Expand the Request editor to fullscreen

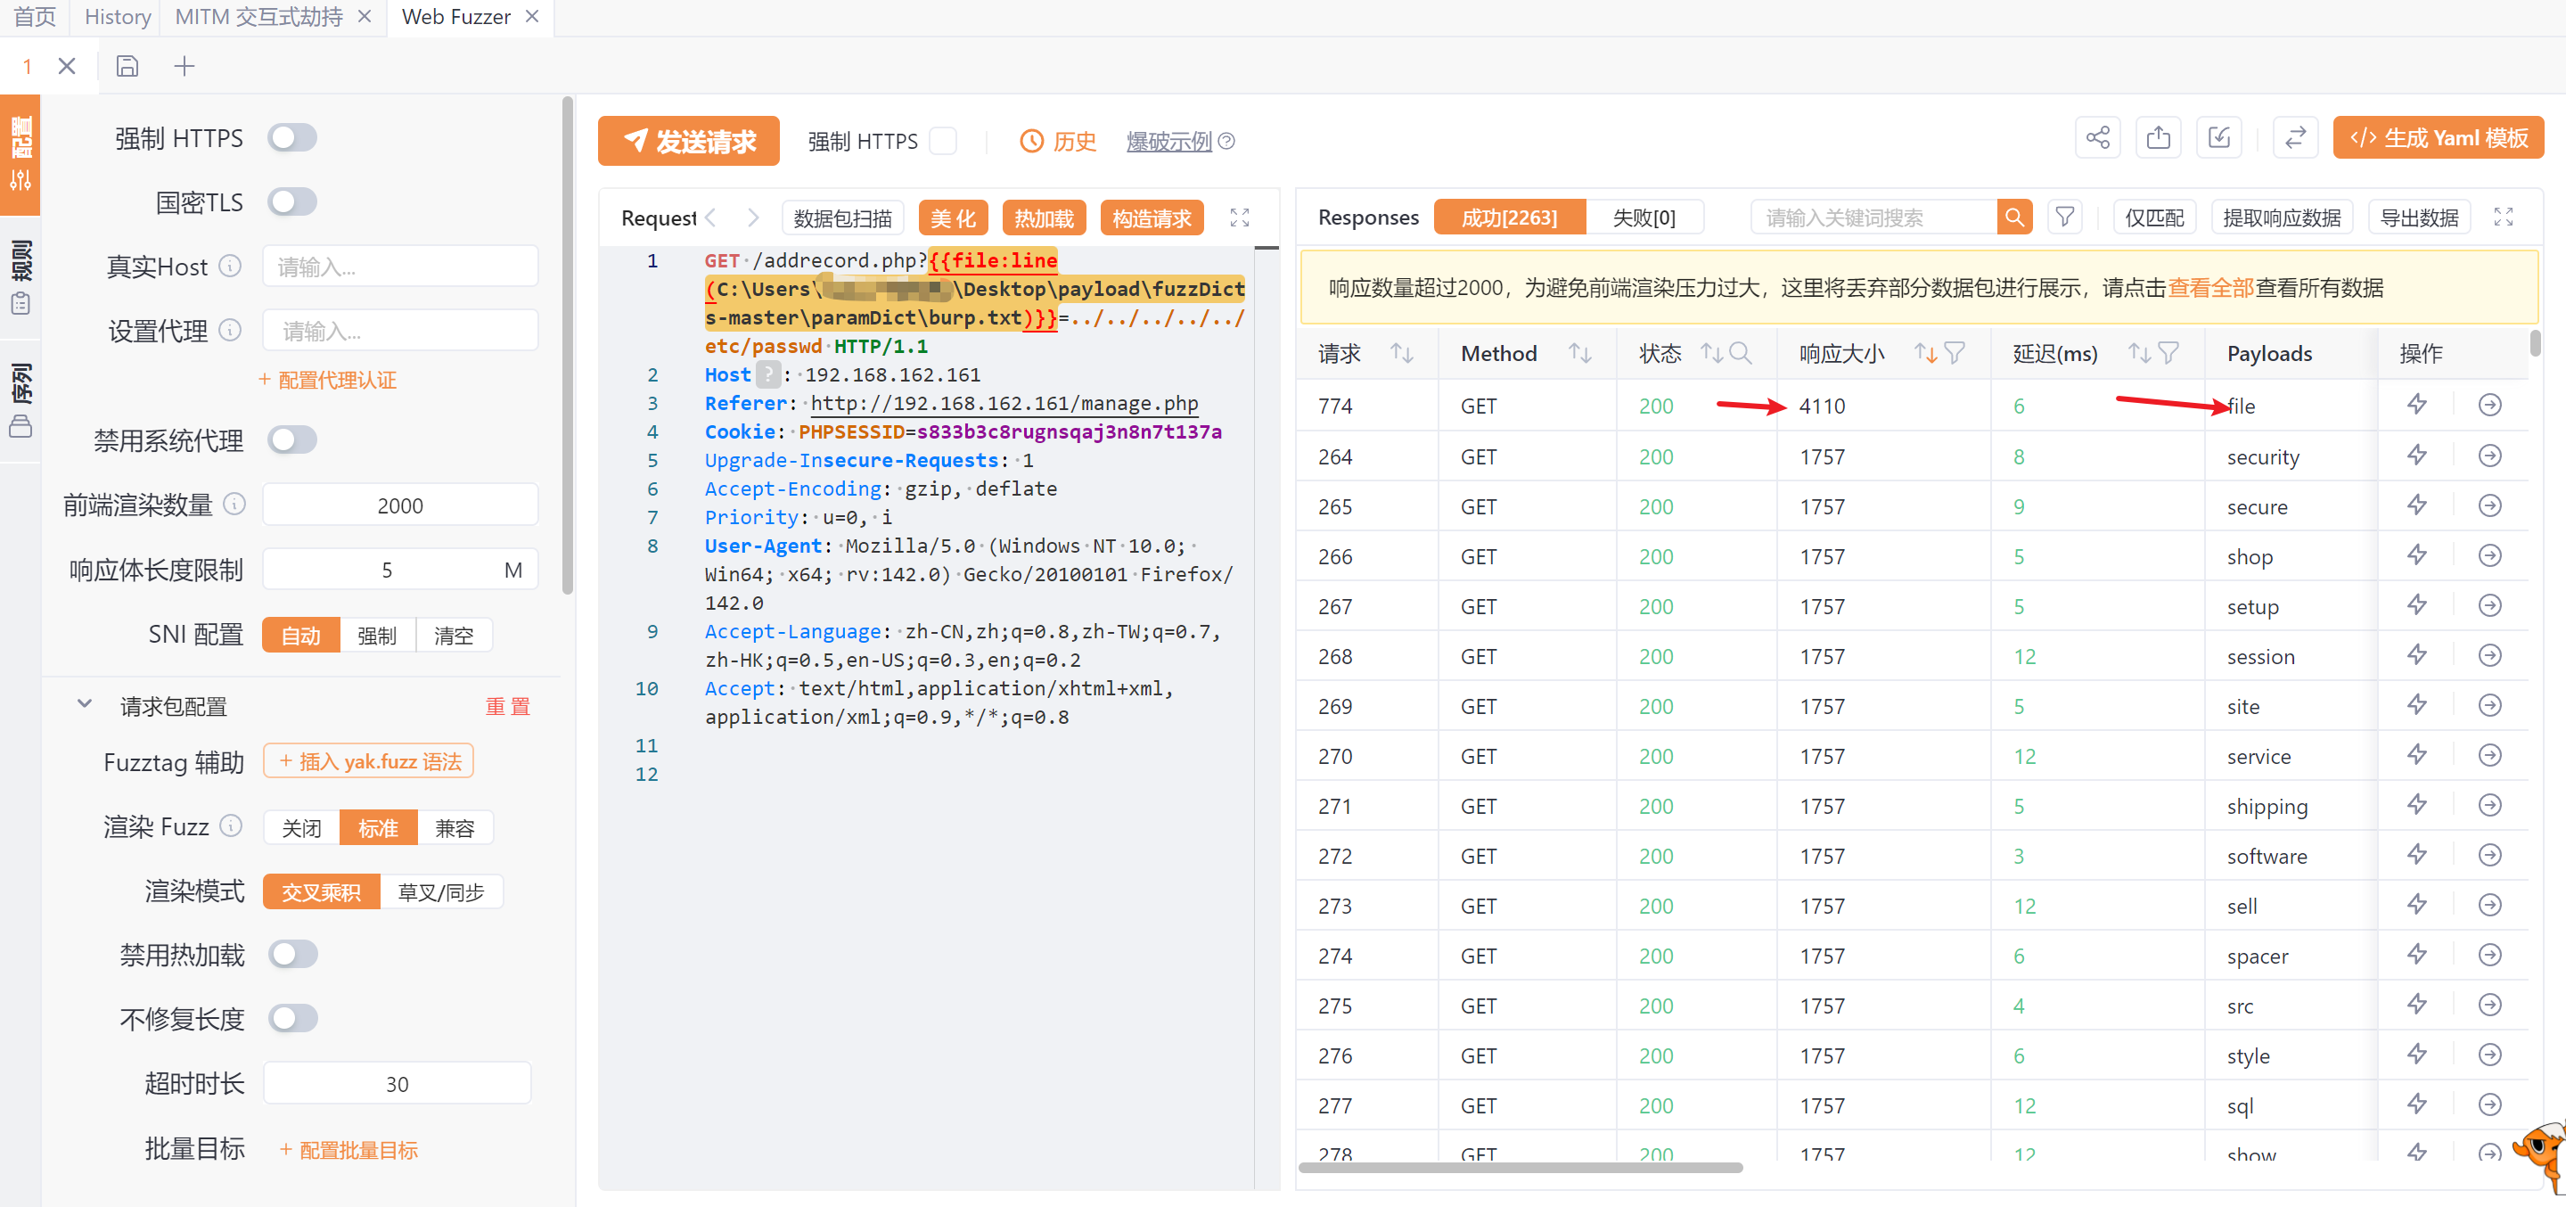1239,218
